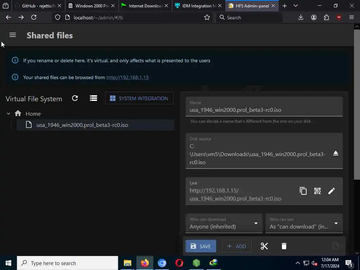The width and height of the screenshot is (360, 270).
Task: Open File Explorer from taskbar
Action: click(x=127, y=263)
